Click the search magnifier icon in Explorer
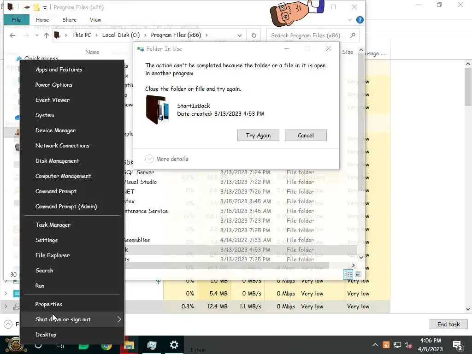 353,35
